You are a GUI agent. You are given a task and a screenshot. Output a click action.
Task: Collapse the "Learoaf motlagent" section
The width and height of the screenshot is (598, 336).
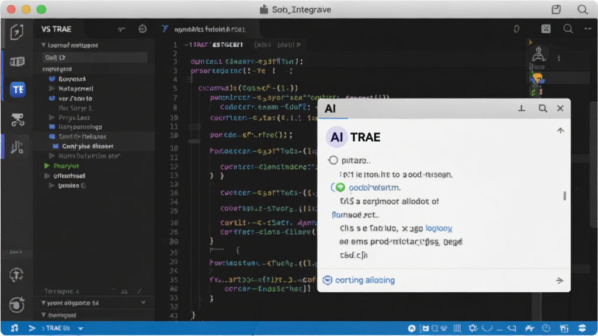coord(43,45)
